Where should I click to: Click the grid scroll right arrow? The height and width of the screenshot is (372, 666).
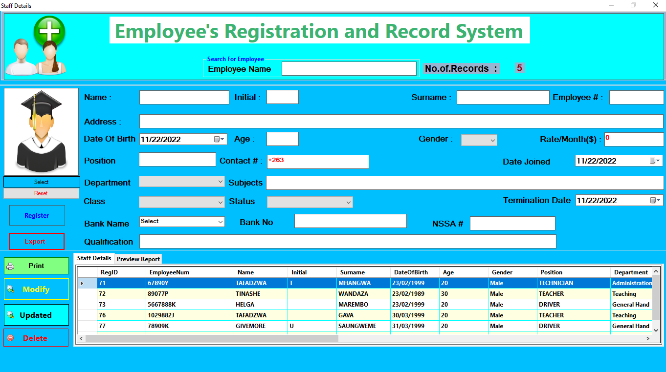(x=648, y=338)
